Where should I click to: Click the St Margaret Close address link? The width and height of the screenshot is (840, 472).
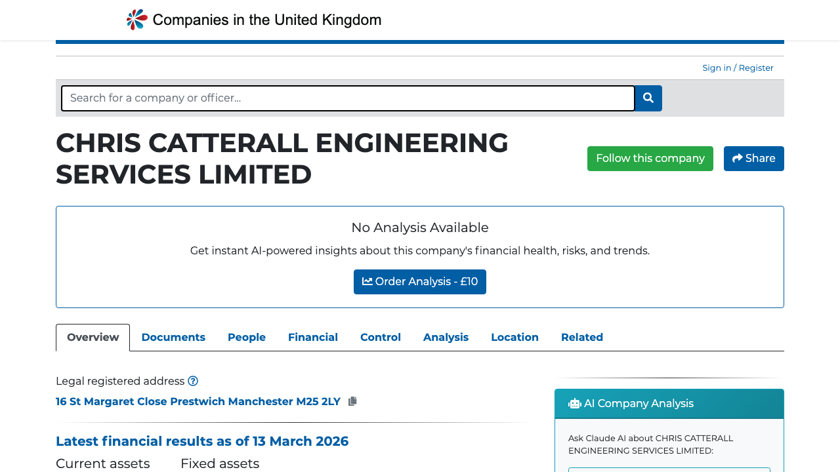click(198, 401)
